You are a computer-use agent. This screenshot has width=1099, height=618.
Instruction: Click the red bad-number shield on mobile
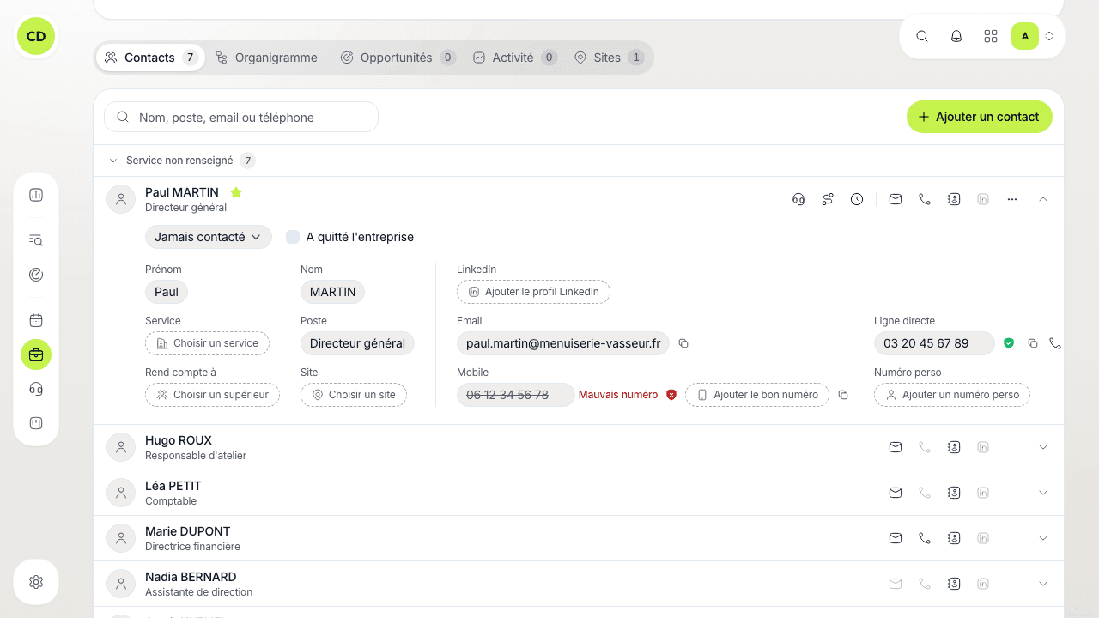tap(671, 395)
